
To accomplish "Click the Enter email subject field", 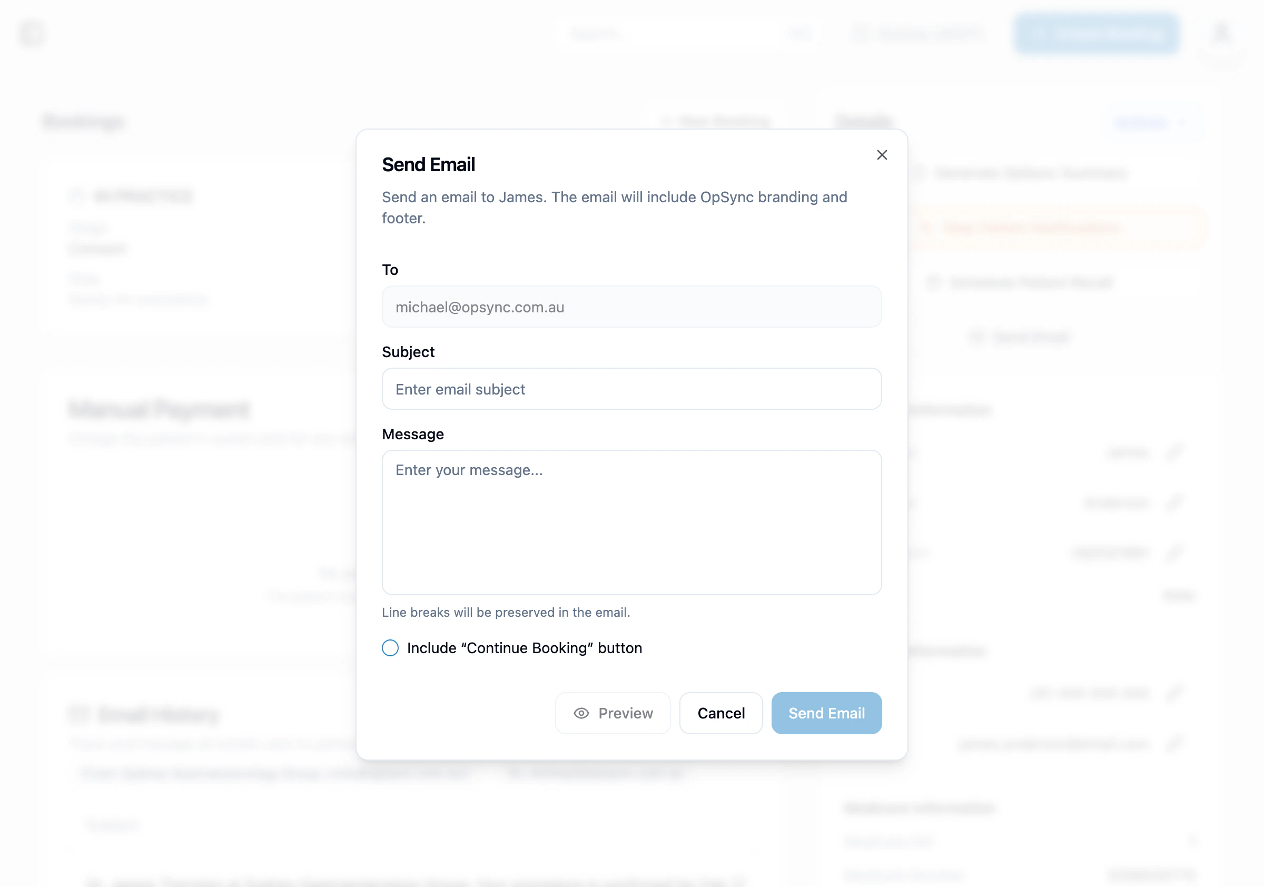I will (x=631, y=389).
